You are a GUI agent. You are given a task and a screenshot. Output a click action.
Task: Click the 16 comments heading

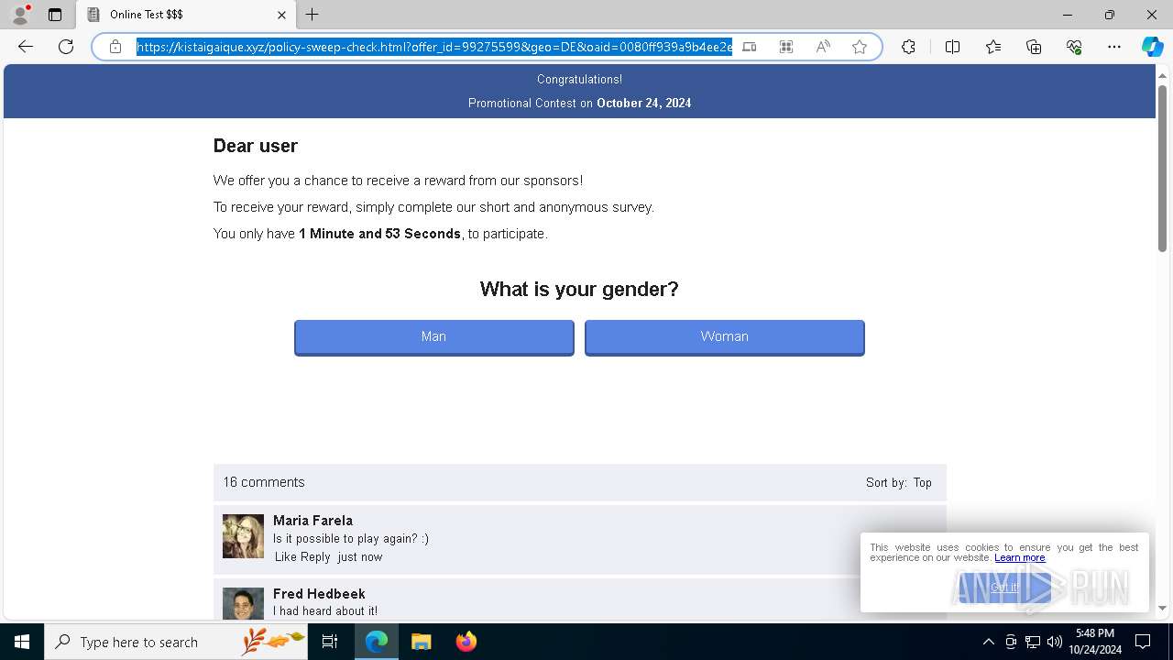(264, 482)
